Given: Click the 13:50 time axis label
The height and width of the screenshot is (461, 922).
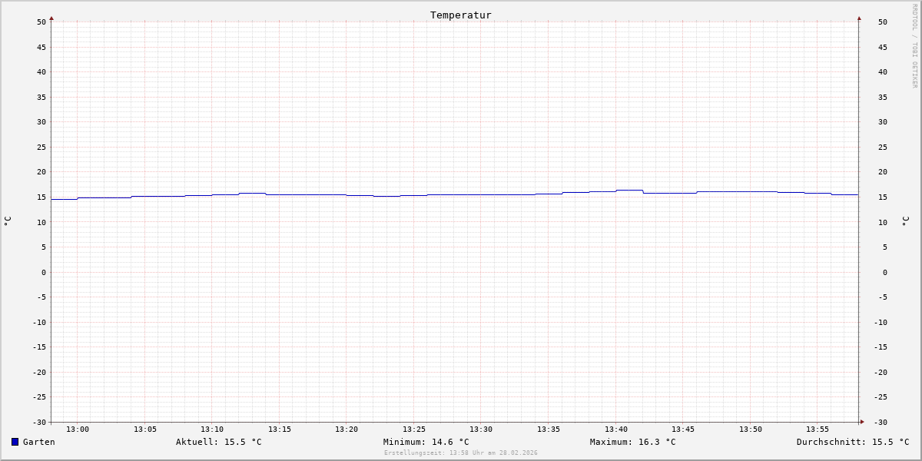Looking at the screenshot, I should [x=751, y=429].
